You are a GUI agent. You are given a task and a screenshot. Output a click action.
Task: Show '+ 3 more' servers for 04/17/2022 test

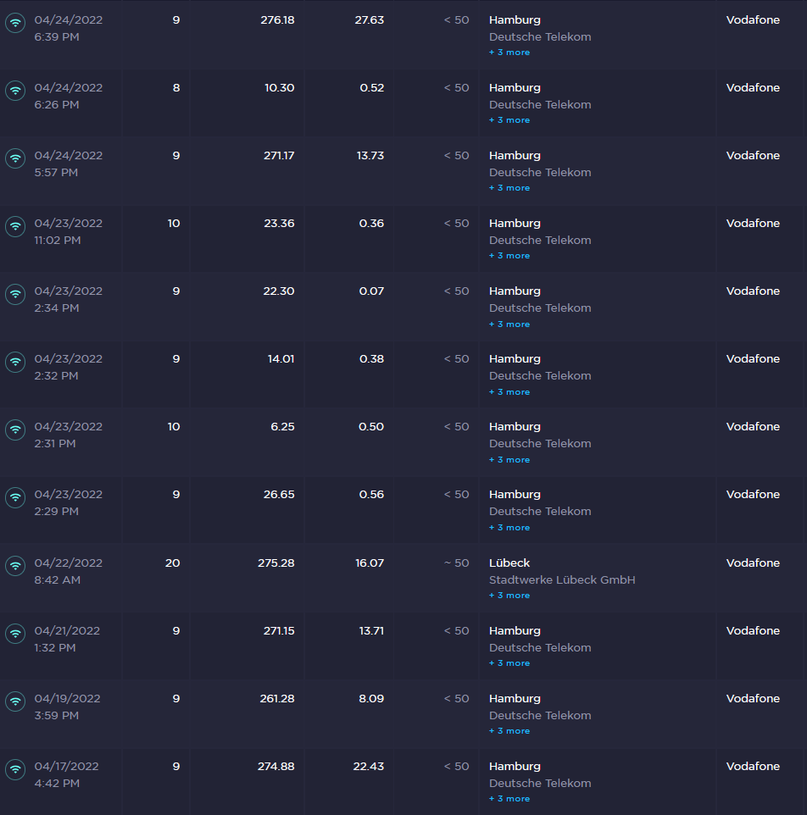click(509, 799)
